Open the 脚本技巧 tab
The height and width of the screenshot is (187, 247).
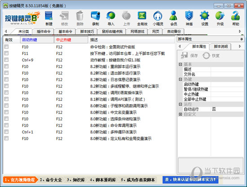87,32
